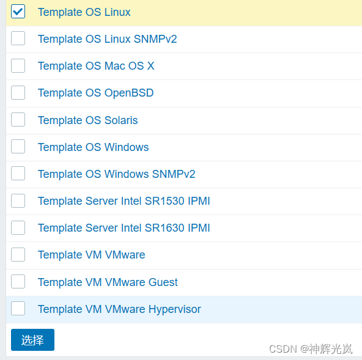Tick the Template OS Windows SNMPv2 checkbox
Viewport: 362px width, 360px height.
coord(18,174)
